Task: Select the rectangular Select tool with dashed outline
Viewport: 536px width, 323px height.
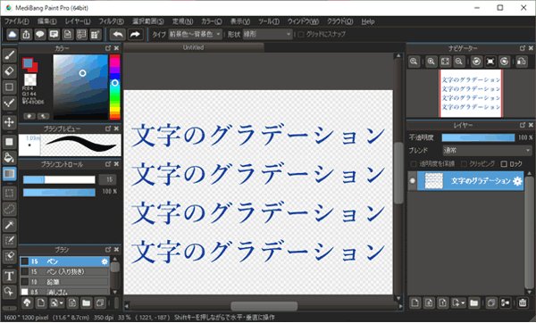Action: (9, 193)
